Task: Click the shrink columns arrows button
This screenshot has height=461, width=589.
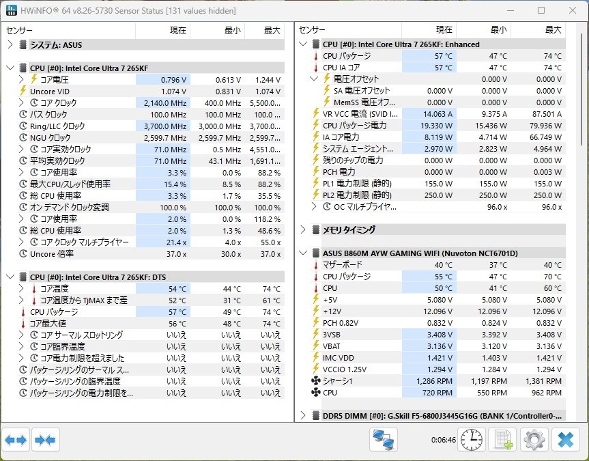Action: point(45,440)
